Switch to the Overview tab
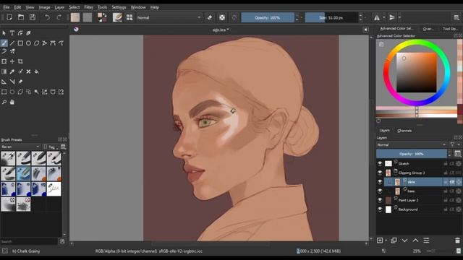463x260 pixels. [428, 29]
